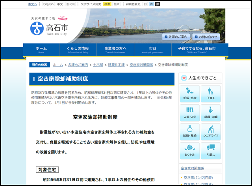Image resolution: width=252 pixels, height=186 pixels.
Task: Open the 結婚・離婚 ring icon
Action: pos(189,132)
